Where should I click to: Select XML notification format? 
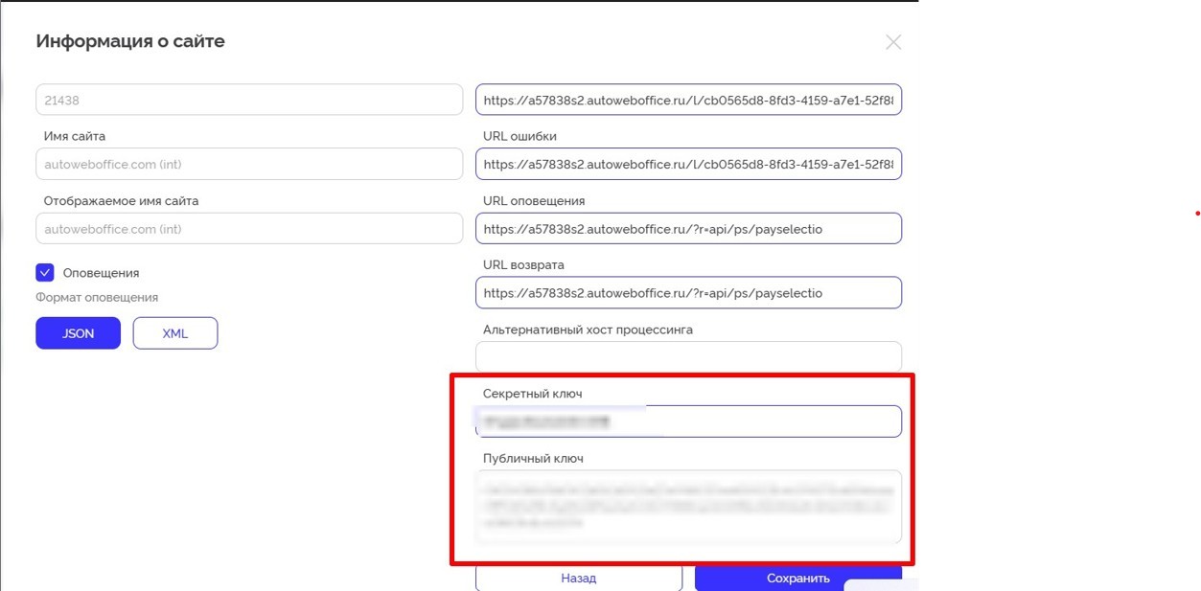point(175,333)
